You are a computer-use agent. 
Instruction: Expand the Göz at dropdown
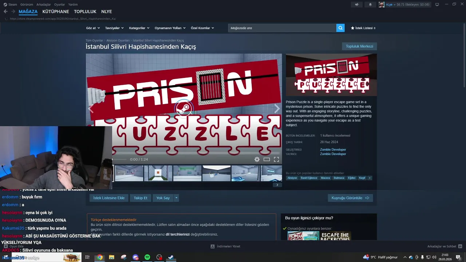click(x=92, y=28)
